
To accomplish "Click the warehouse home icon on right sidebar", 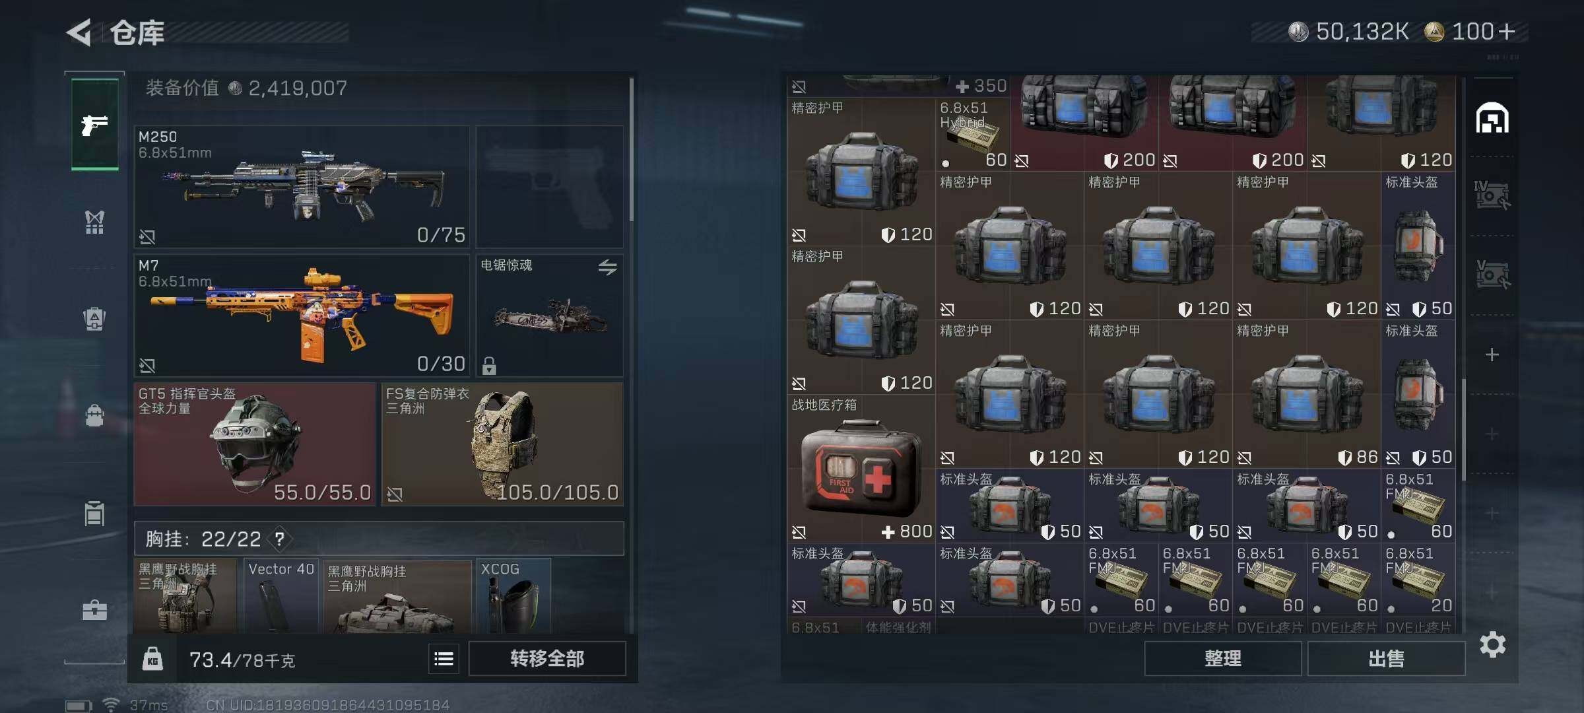I will 1492,119.
